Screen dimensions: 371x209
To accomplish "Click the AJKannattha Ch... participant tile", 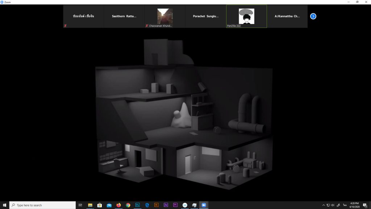I will tap(287, 16).
